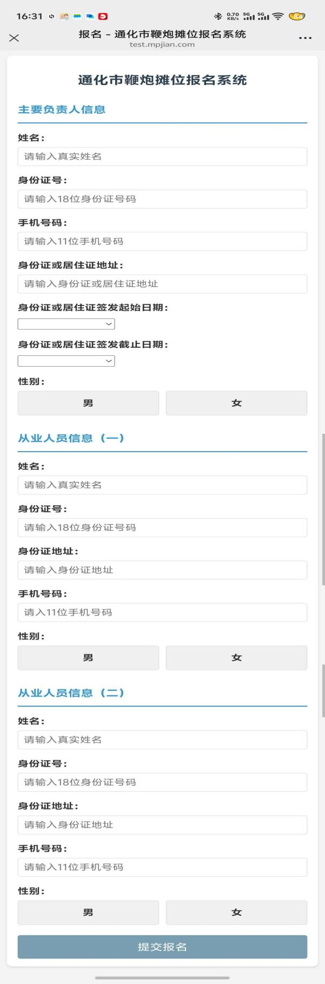Image resolution: width=325 pixels, height=984 pixels.
Task: Tap the red notification icon in status bar
Action: (103, 16)
